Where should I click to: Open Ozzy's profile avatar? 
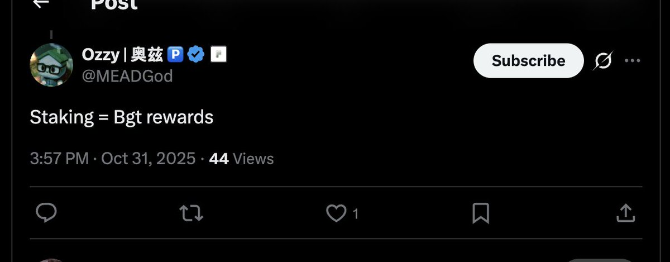51,65
